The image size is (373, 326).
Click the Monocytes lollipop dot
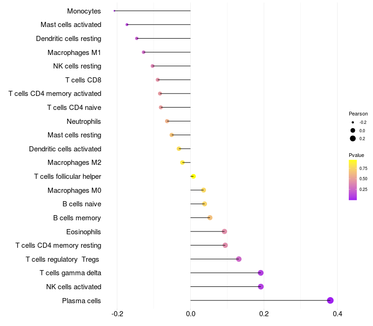pos(114,11)
